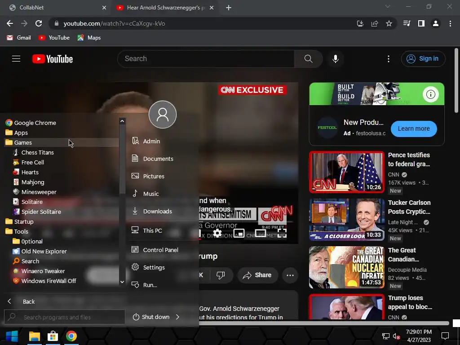
Task: Open Chess Titans from Games folder
Action: tap(37, 153)
